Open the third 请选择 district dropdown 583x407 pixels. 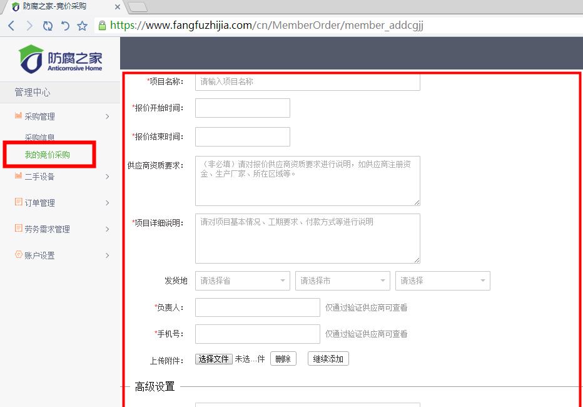(x=442, y=281)
